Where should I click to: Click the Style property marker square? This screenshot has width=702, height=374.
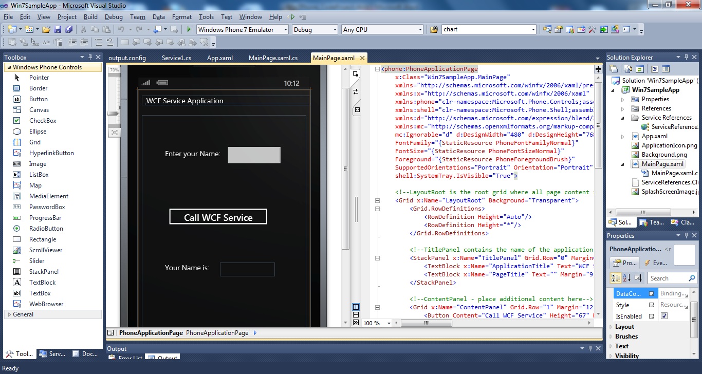652,305
